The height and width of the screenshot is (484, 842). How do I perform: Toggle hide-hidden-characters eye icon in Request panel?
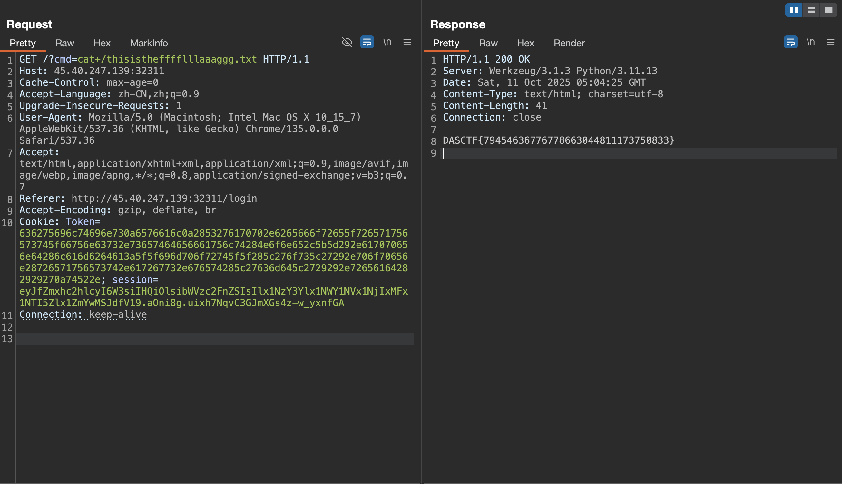pyautogui.click(x=347, y=42)
